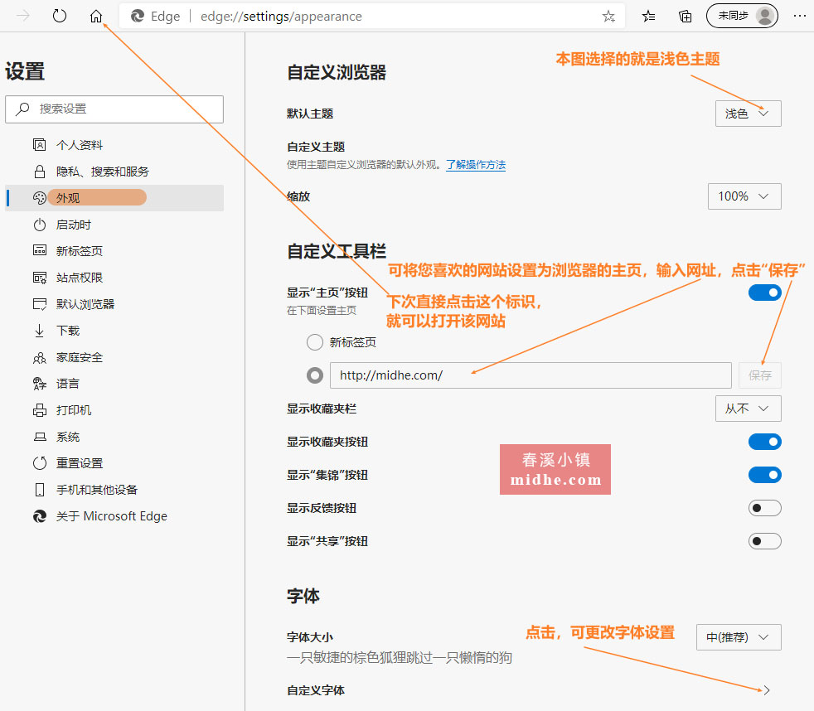Click the 保存 button
The width and height of the screenshot is (814, 711).
(x=760, y=375)
